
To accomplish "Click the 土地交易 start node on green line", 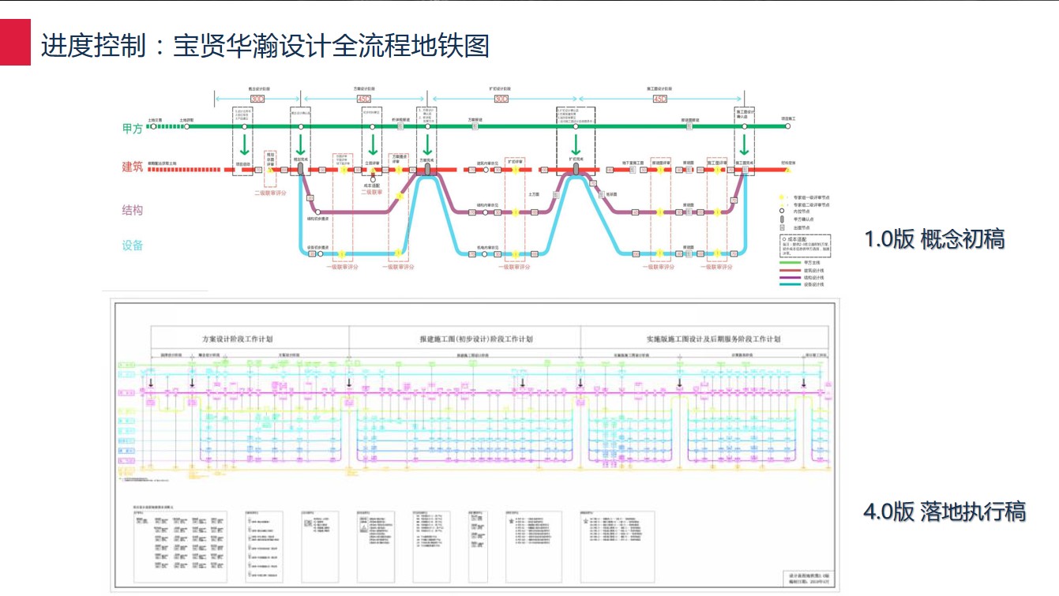I will click(152, 126).
